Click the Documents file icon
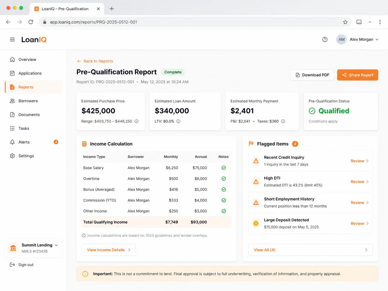This screenshot has height=291, width=388. 12,115
